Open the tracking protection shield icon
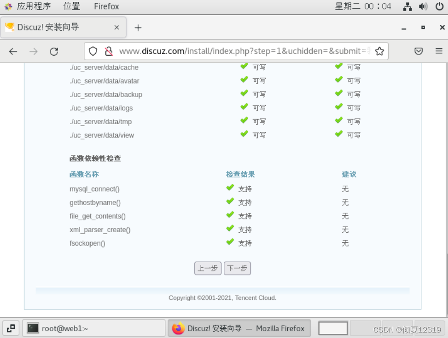Image resolution: width=448 pixels, height=338 pixels. tap(93, 51)
